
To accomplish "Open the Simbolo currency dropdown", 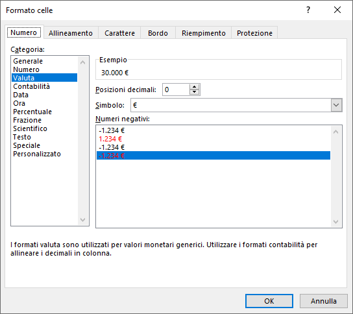I will (336, 105).
